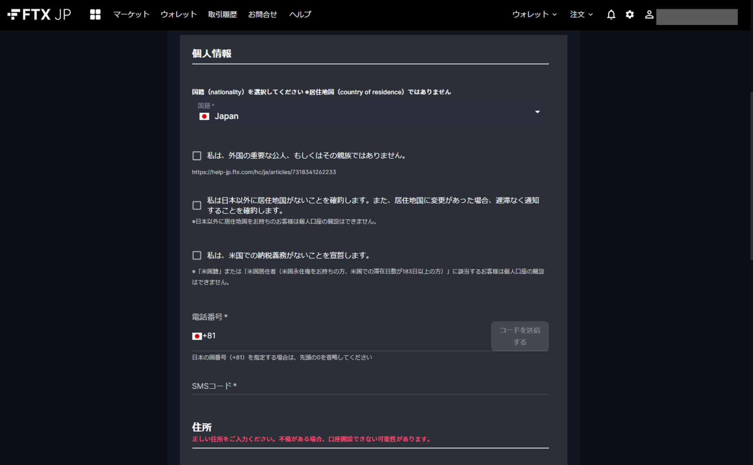Open the 注文 dropdown menu
The height and width of the screenshot is (465, 753).
pyautogui.click(x=581, y=14)
